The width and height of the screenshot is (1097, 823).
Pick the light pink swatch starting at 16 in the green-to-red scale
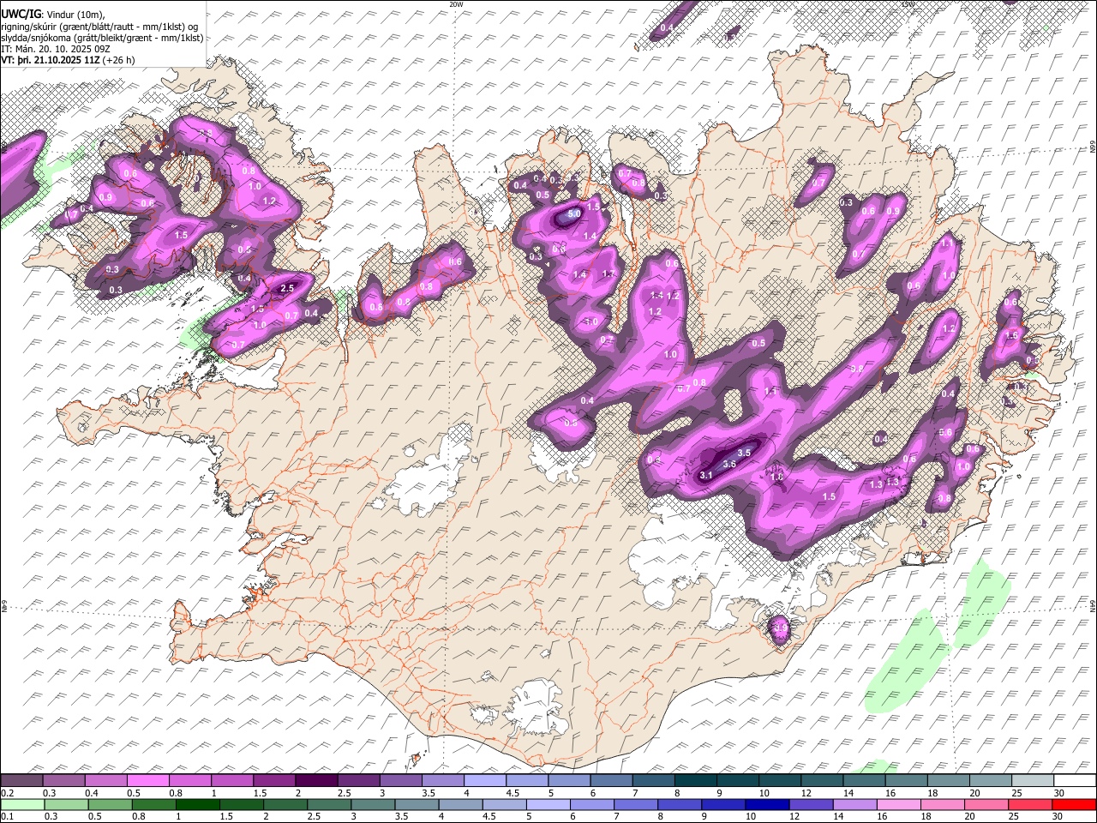point(897,804)
